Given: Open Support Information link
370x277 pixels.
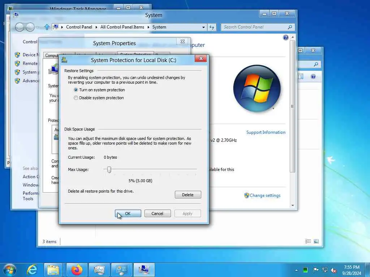Looking at the screenshot, I should (266, 132).
